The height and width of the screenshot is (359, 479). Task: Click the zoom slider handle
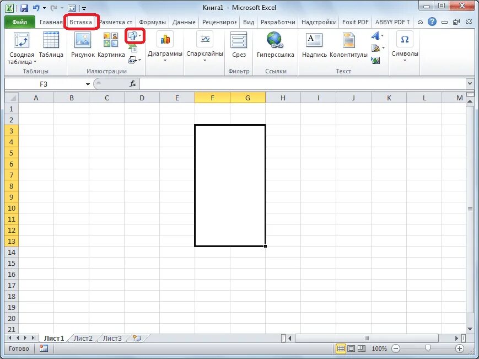point(428,349)
